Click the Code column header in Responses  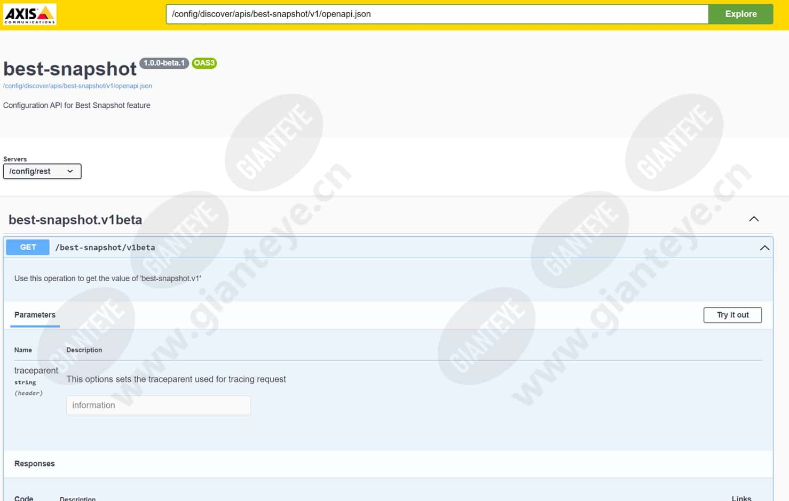pos(23,498)
